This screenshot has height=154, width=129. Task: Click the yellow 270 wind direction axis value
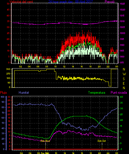pos(8,74)
